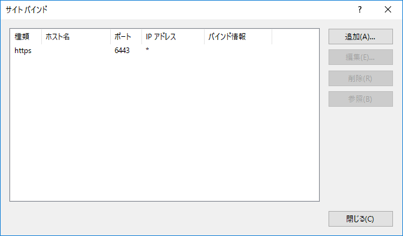Click the empty バインド情報 cell of https row
Image resolution: width=403 pixels, height=236 pixels.
click(238, 51)
